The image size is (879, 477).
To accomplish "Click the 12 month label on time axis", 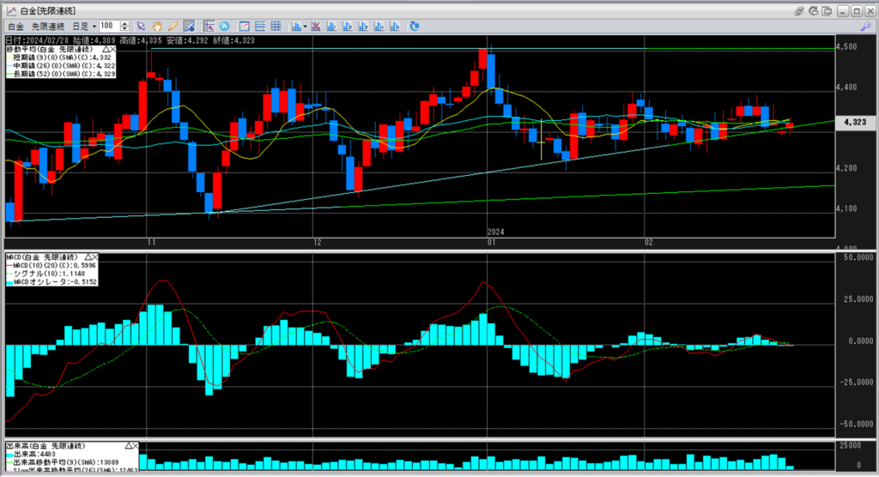I will point(318,243).
